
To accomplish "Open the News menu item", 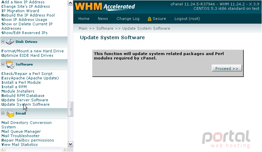I will pos(103,19).
